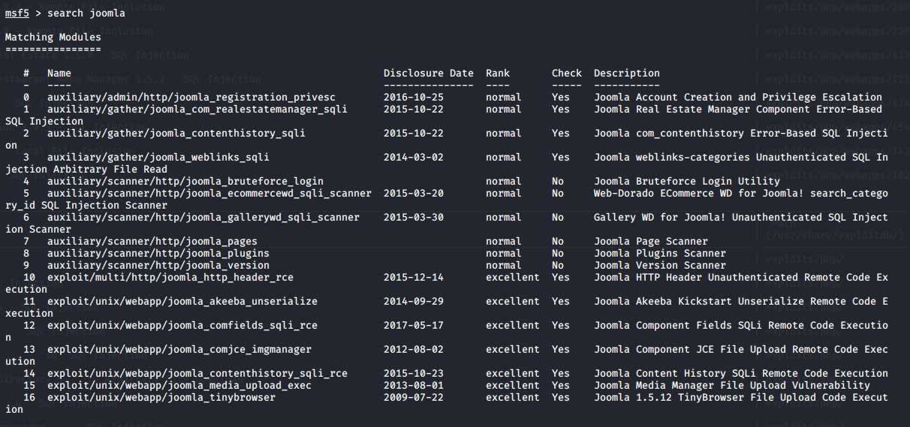Image resolution: width=910 pixels, height=427 pixels.
Task: Click the joomla_akeeba_unserialize exploit name
Action: [x=182, y=301]
